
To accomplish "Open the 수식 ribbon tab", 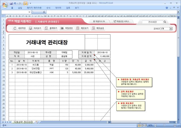I will pyautogui.click(x=48, y=8).
